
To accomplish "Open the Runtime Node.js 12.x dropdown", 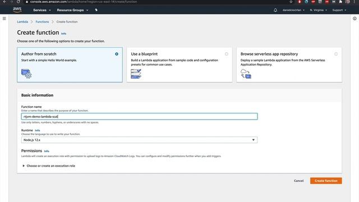I will tap(139, 140).
